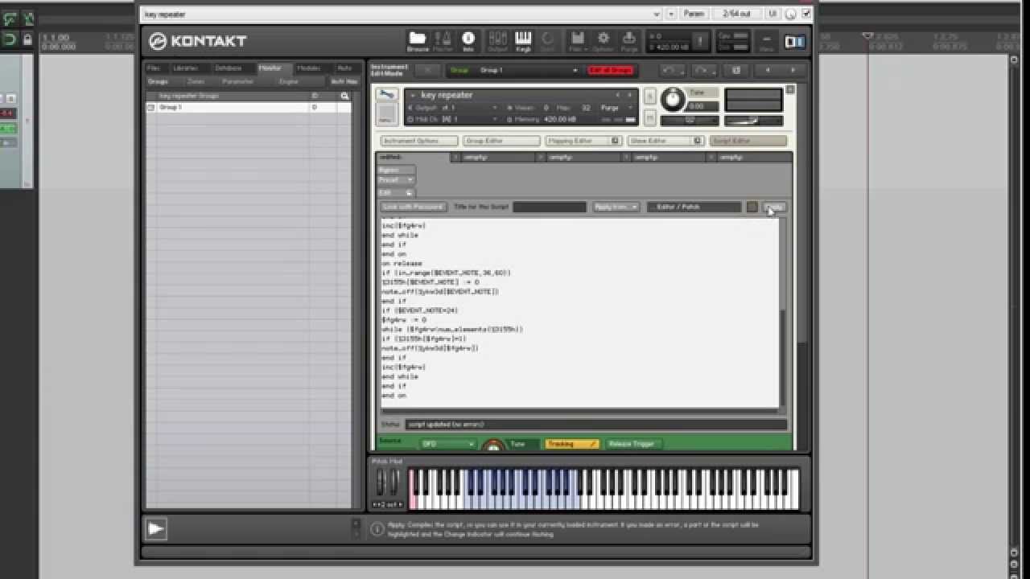Click the Solo S button
This screenshot has width=1030, height=579.
(x=650, y=96)
